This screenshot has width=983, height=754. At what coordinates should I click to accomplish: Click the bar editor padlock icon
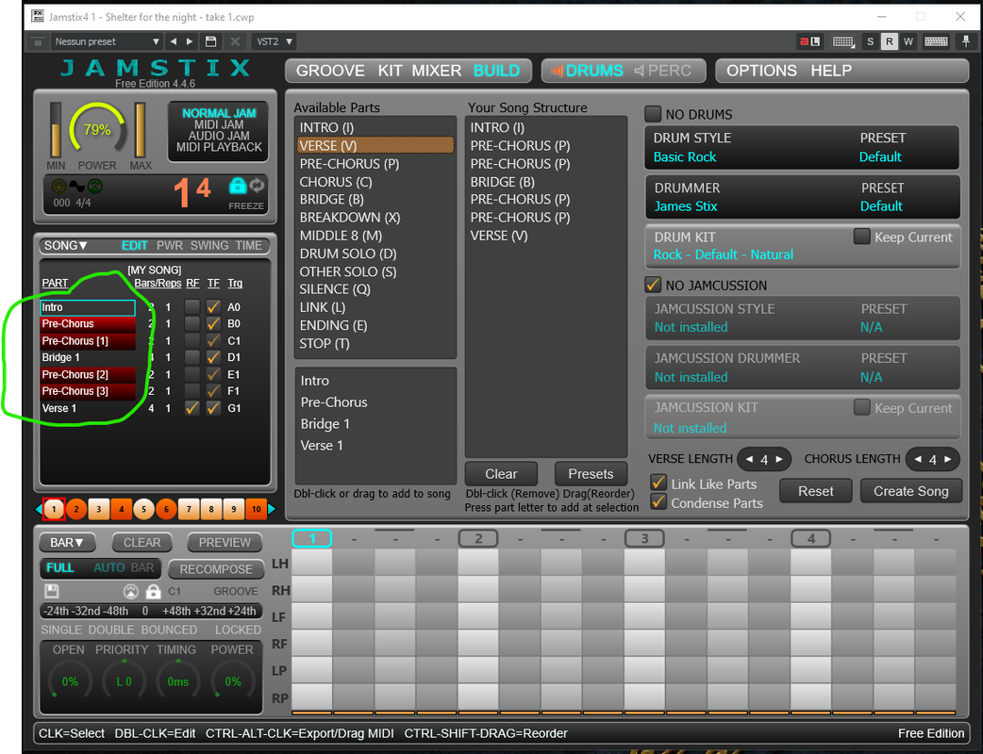153,591
